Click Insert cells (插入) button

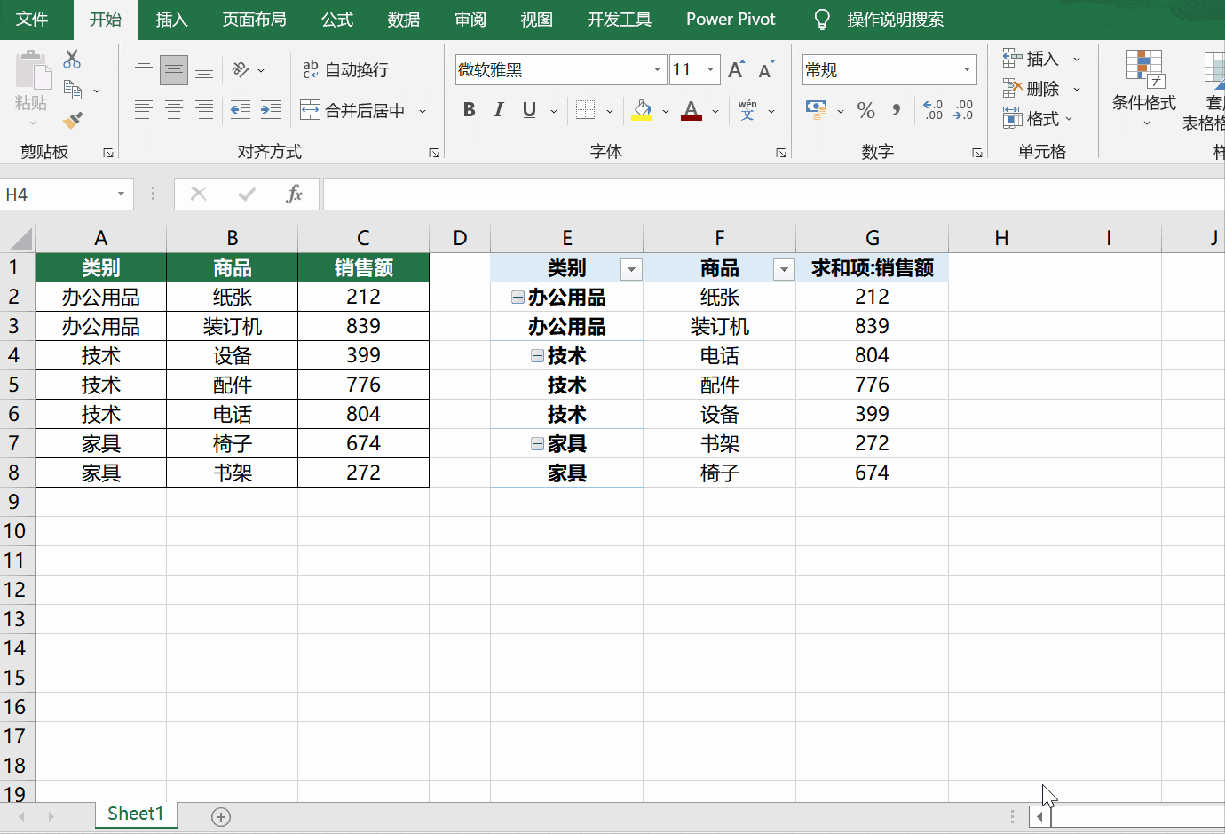tap(1031, 59)
